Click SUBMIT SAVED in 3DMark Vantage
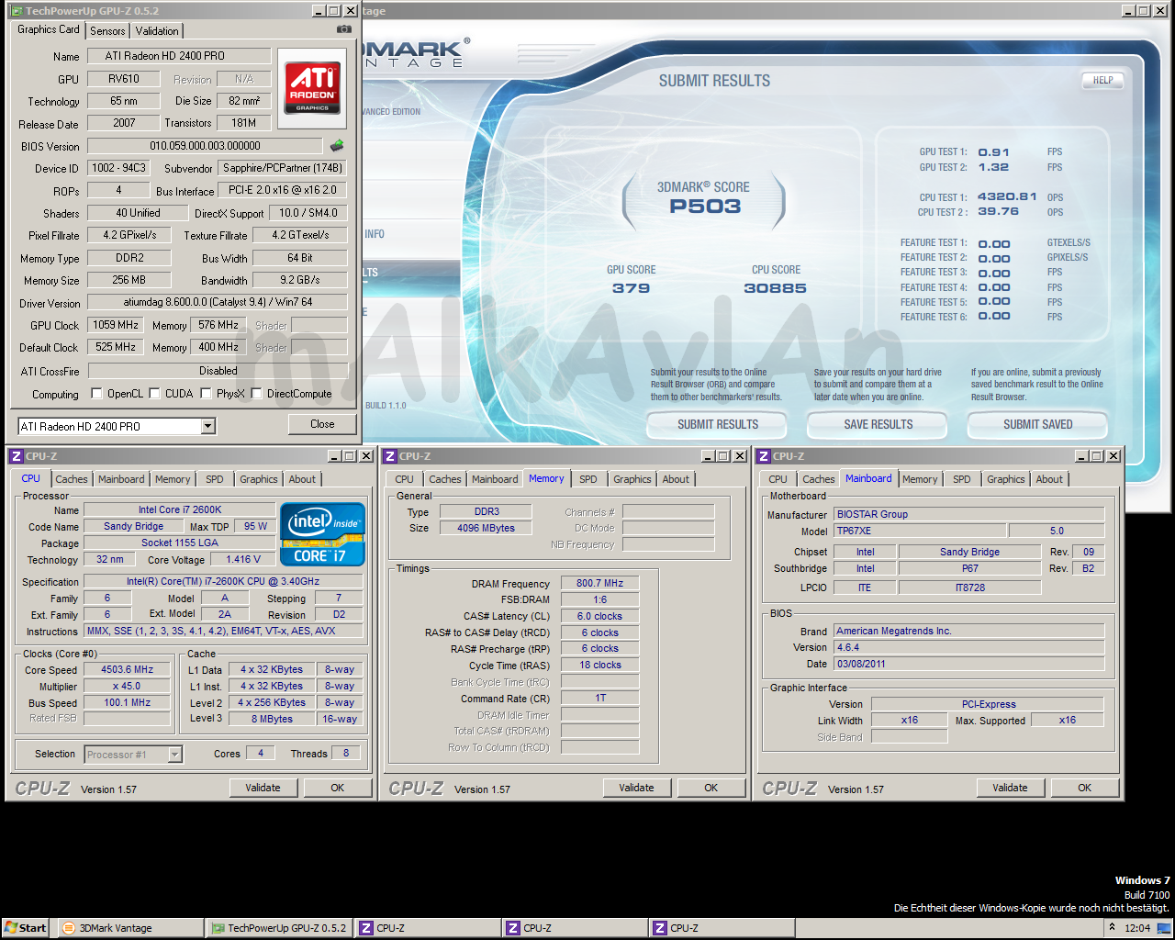1175x940 pixels. coord(1037,424)
